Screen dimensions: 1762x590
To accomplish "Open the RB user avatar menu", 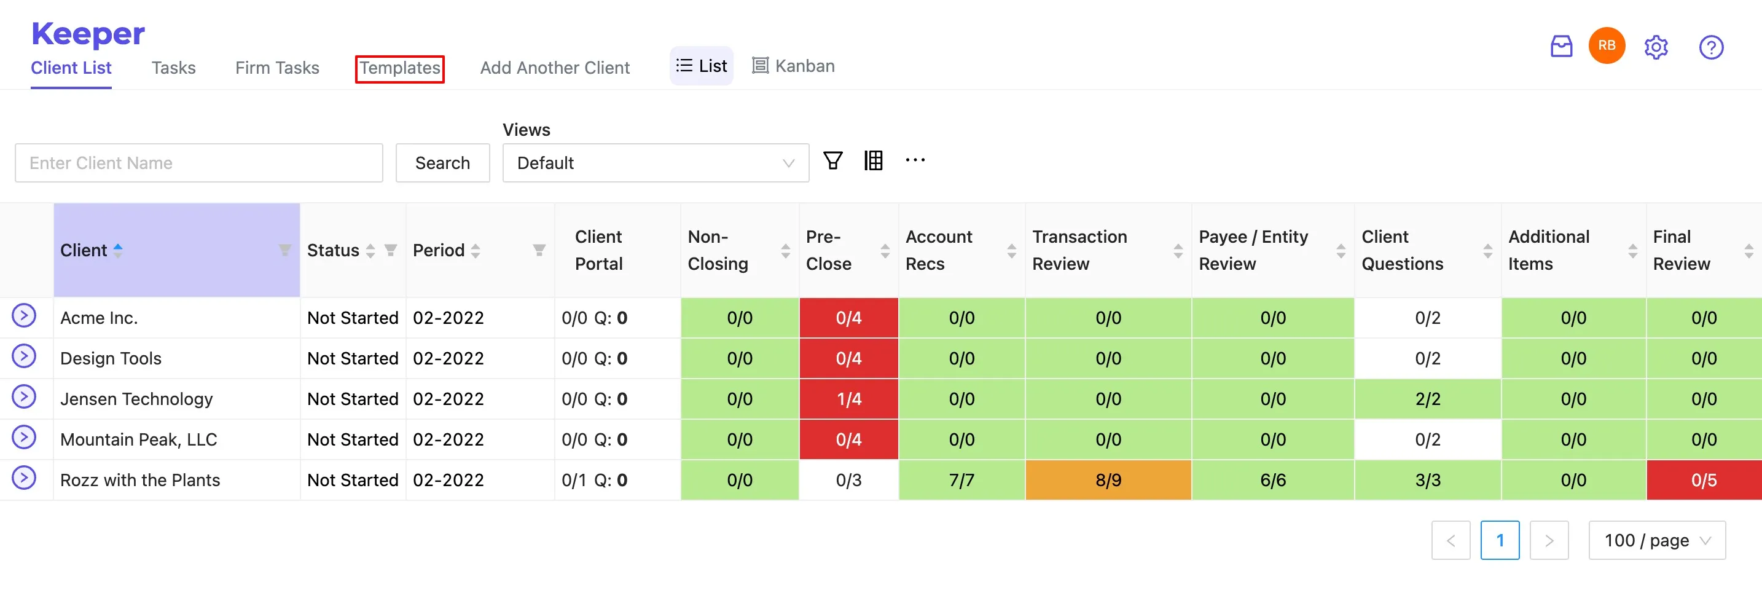I will click(1607, 46).
